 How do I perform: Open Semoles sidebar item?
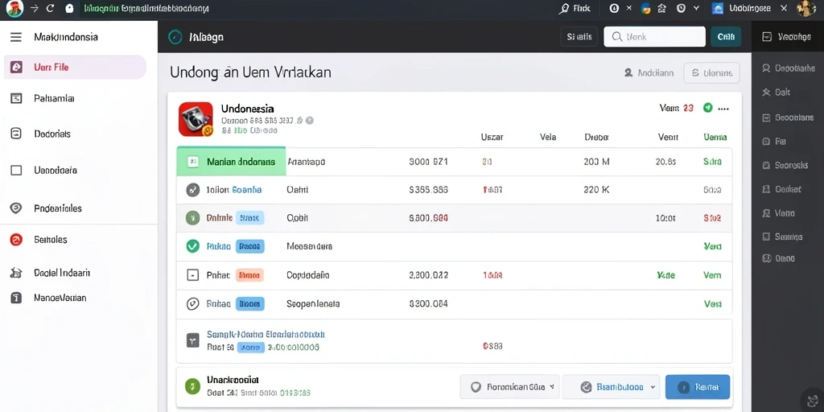pyautogui.click(x=51, y=240)
